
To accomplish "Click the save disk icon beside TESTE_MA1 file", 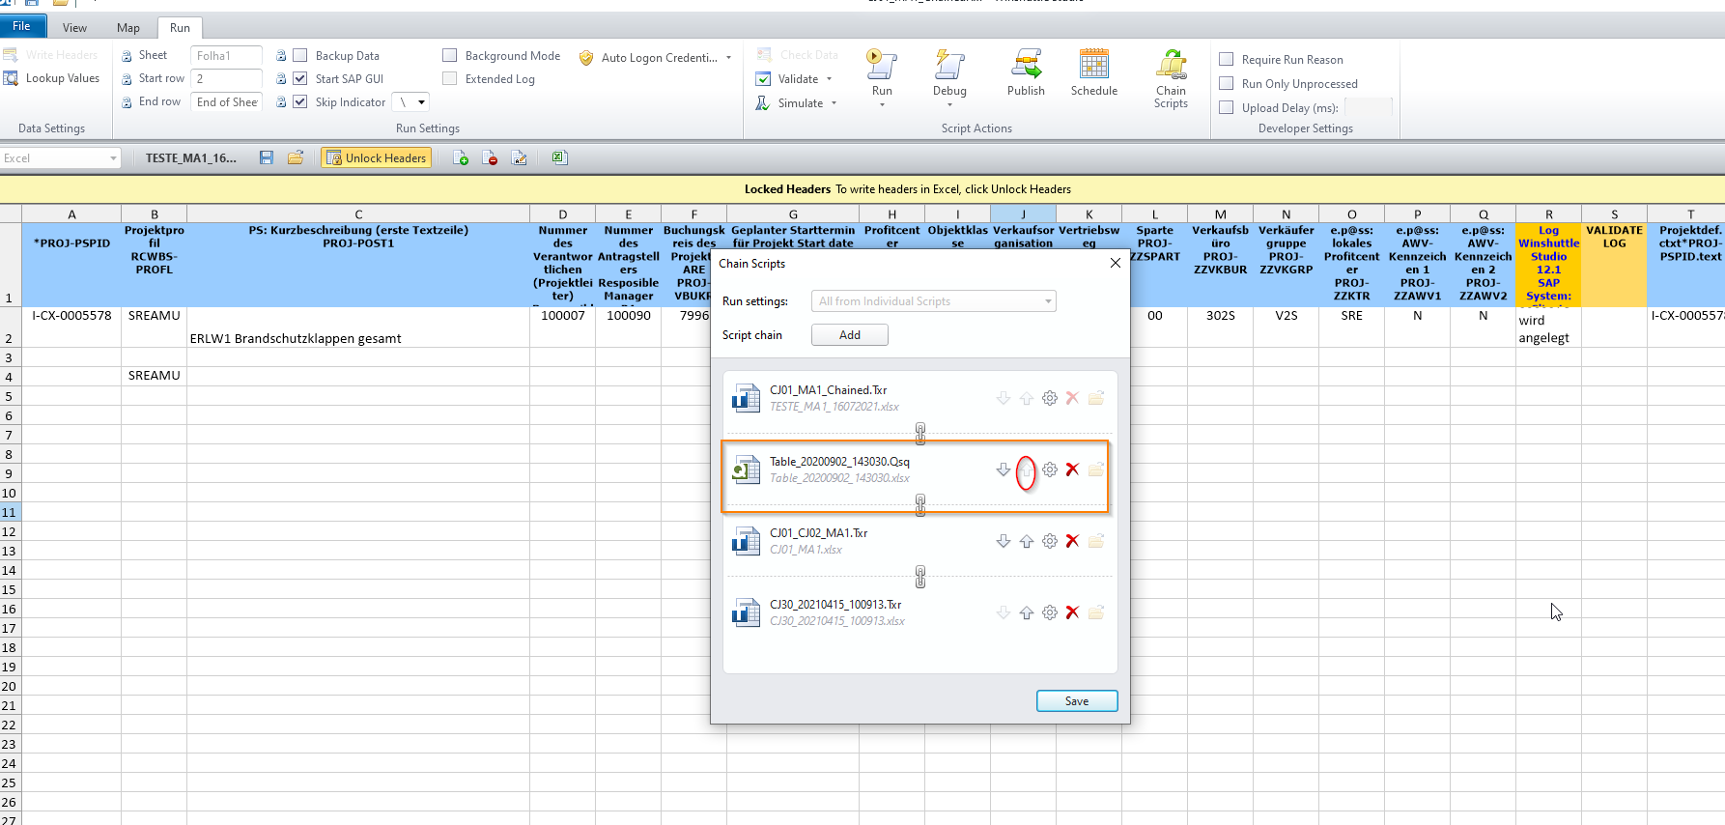I will coord(267,157).
